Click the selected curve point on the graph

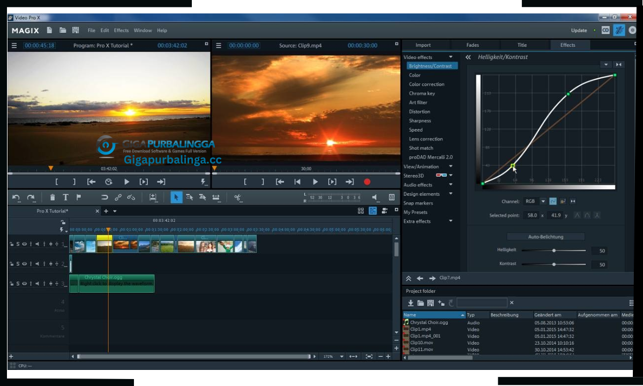[513, 166]
